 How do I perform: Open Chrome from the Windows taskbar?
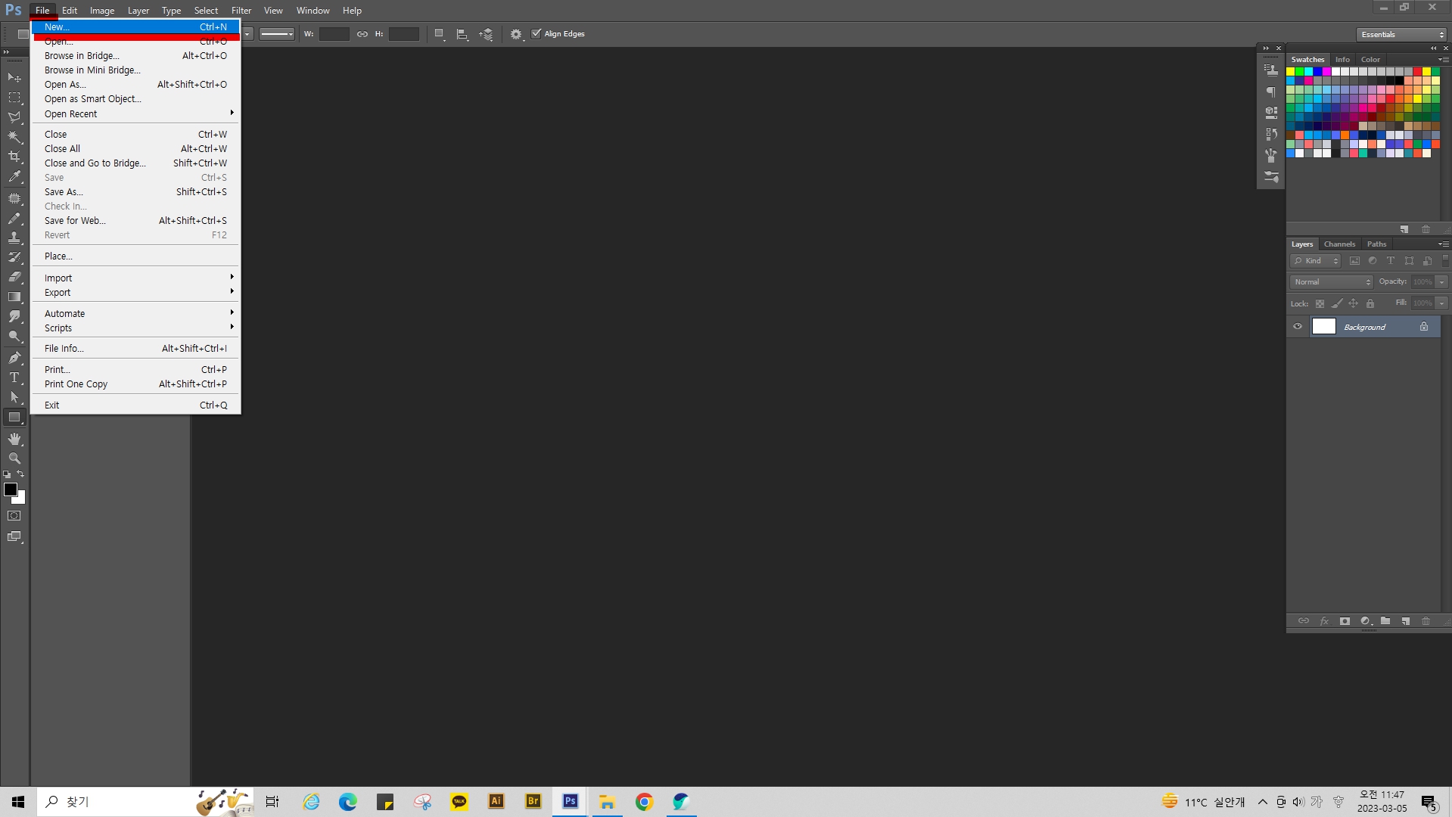[644, 802]
